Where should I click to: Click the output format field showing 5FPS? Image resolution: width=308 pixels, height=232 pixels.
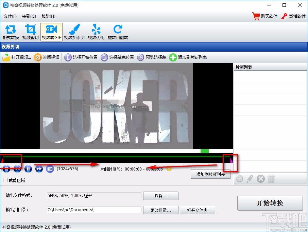point(94,196)
